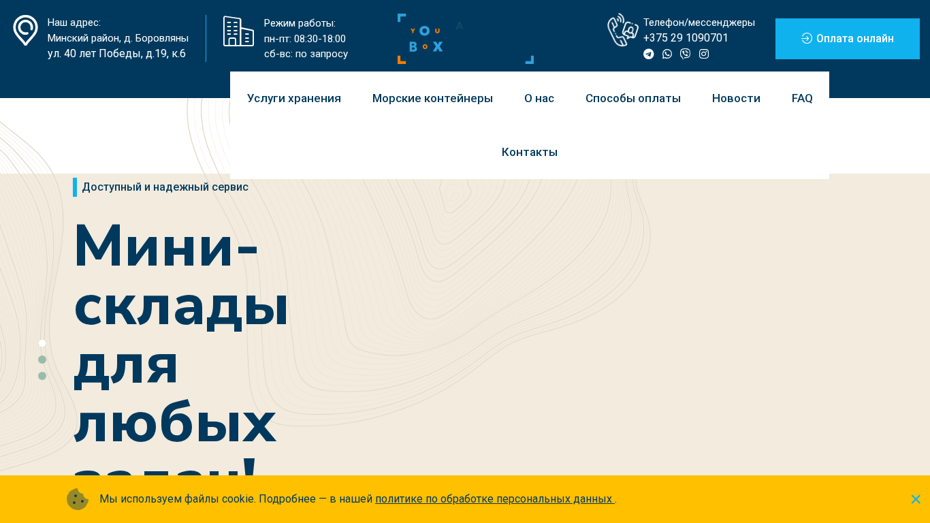Screen dimensions: 930x523
Task: Select the second slider pagination dot
Action: point(42,360)
